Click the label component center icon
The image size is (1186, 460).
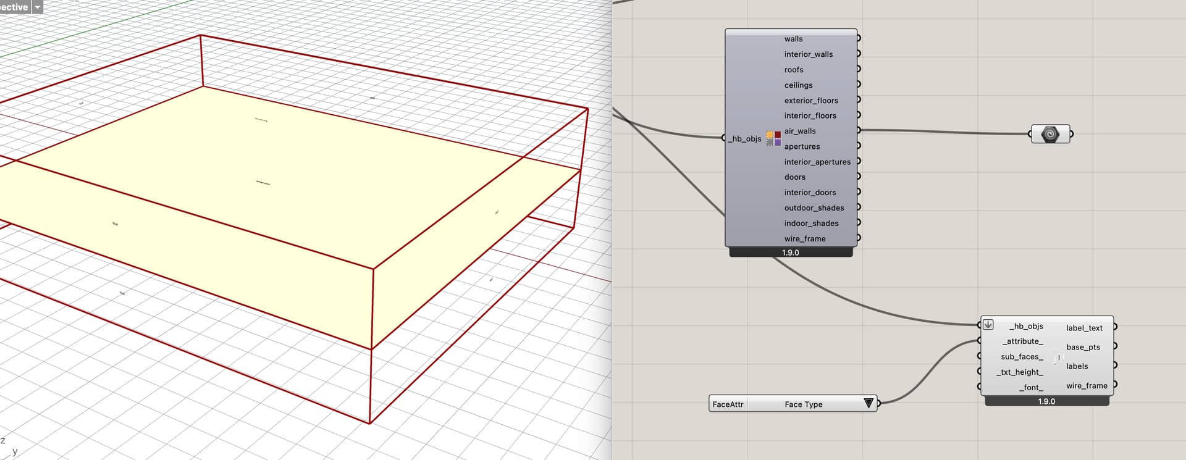(1058, 358)
